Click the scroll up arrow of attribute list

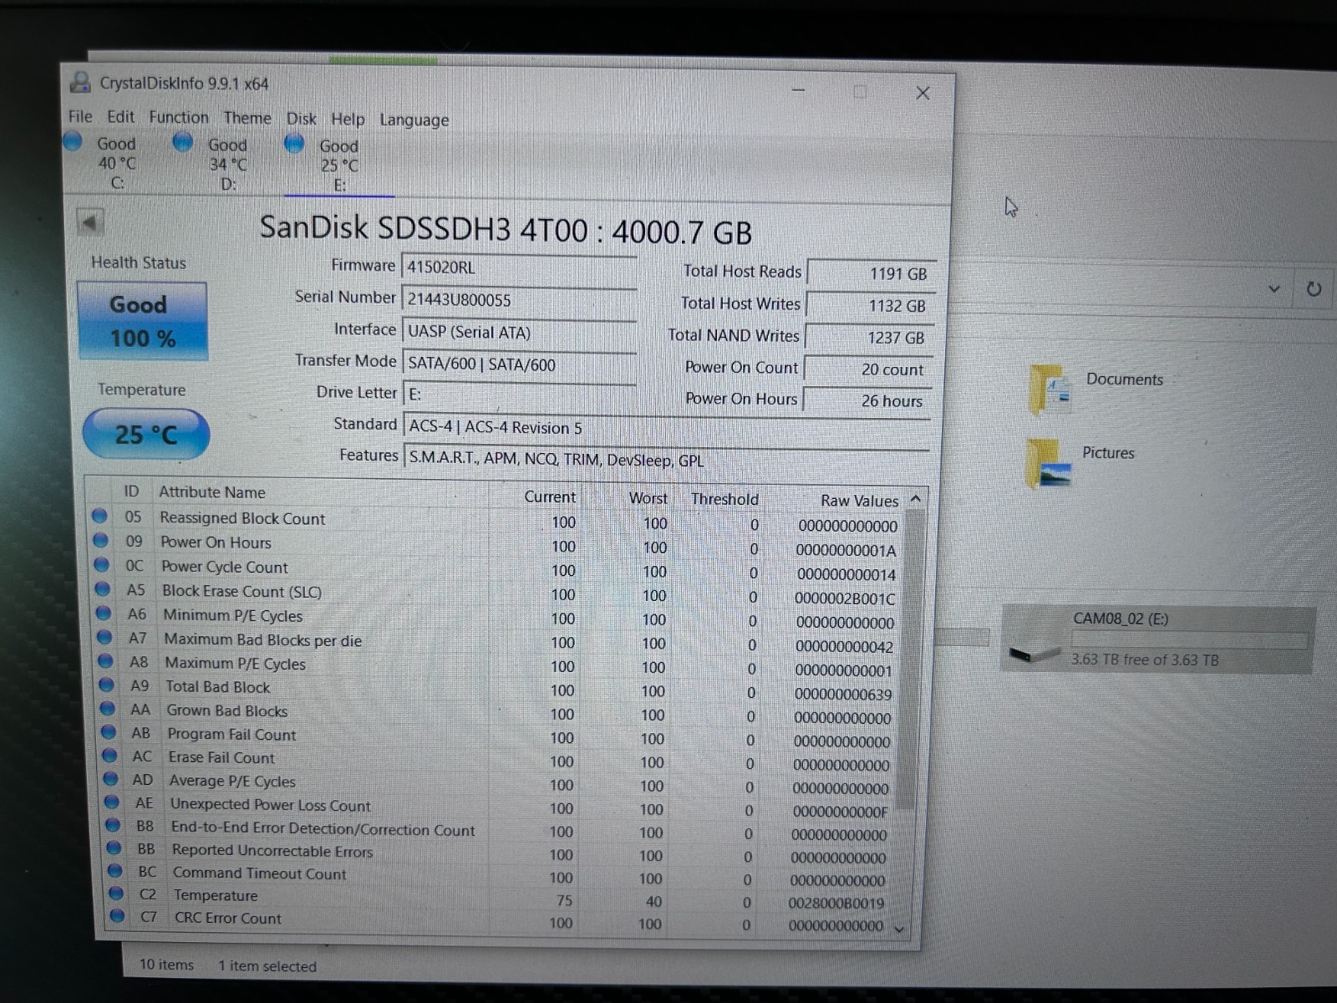point(916,499)
